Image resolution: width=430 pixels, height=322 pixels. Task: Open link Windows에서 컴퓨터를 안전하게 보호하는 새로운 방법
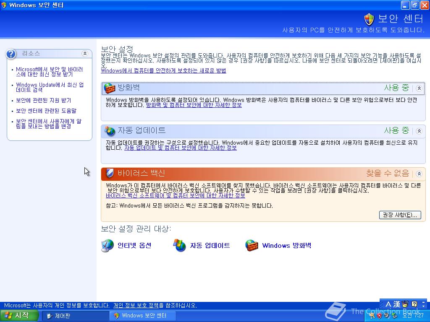tap(163, 70)
